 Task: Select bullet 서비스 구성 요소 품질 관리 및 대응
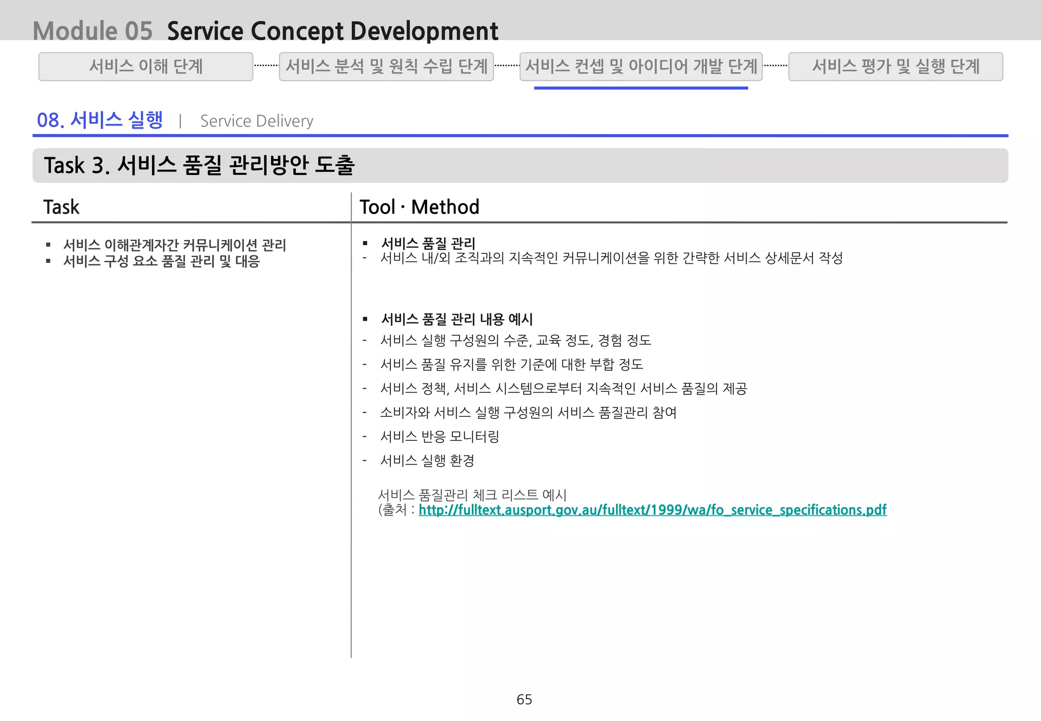pos(162,261)
